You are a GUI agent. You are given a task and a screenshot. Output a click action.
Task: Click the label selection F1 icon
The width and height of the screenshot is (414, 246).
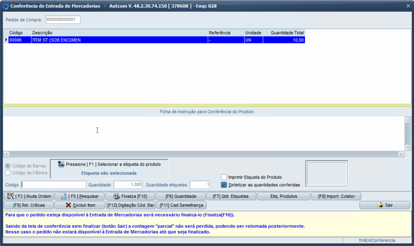(61, 164)
